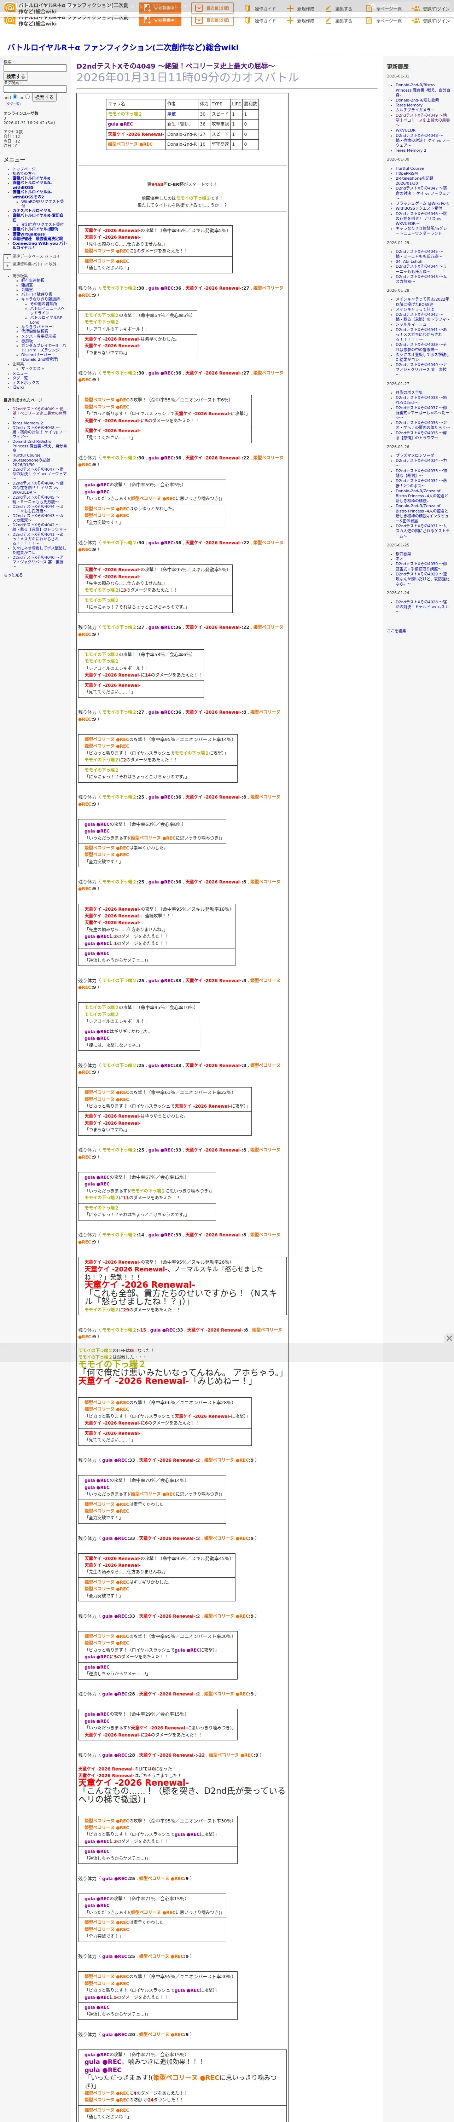Open the (タグ一覧) link below tag search

coord(12,104)
